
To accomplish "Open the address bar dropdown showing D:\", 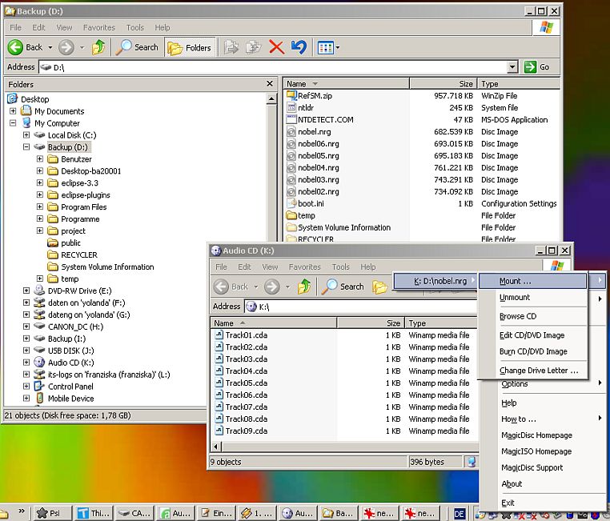I will pyautogui.click(x=512, y=67).
